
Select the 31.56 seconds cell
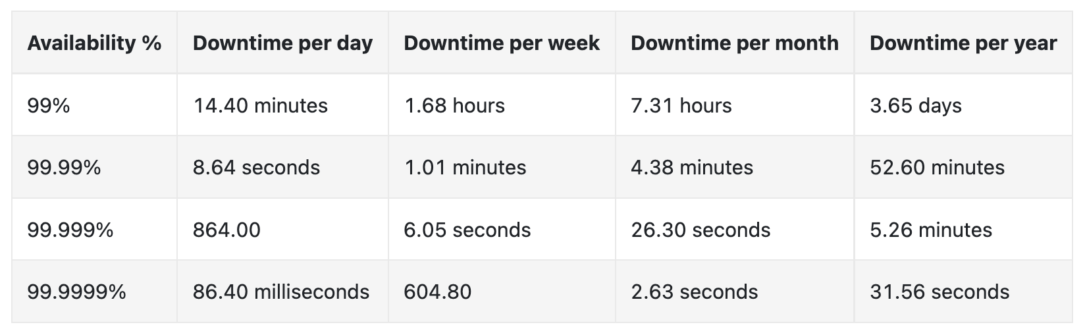coord(939,292)
